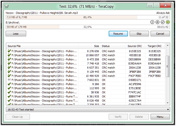Click the green check icon on the 8 026 458 row
This screenshot has height=126, width=176.
pyautogui.click(x=9, y=100)
